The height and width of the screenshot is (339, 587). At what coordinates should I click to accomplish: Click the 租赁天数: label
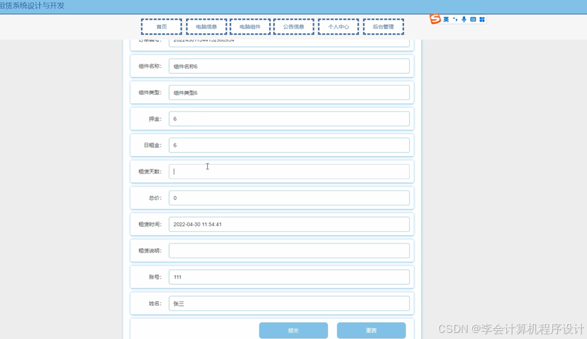[150, 172]
